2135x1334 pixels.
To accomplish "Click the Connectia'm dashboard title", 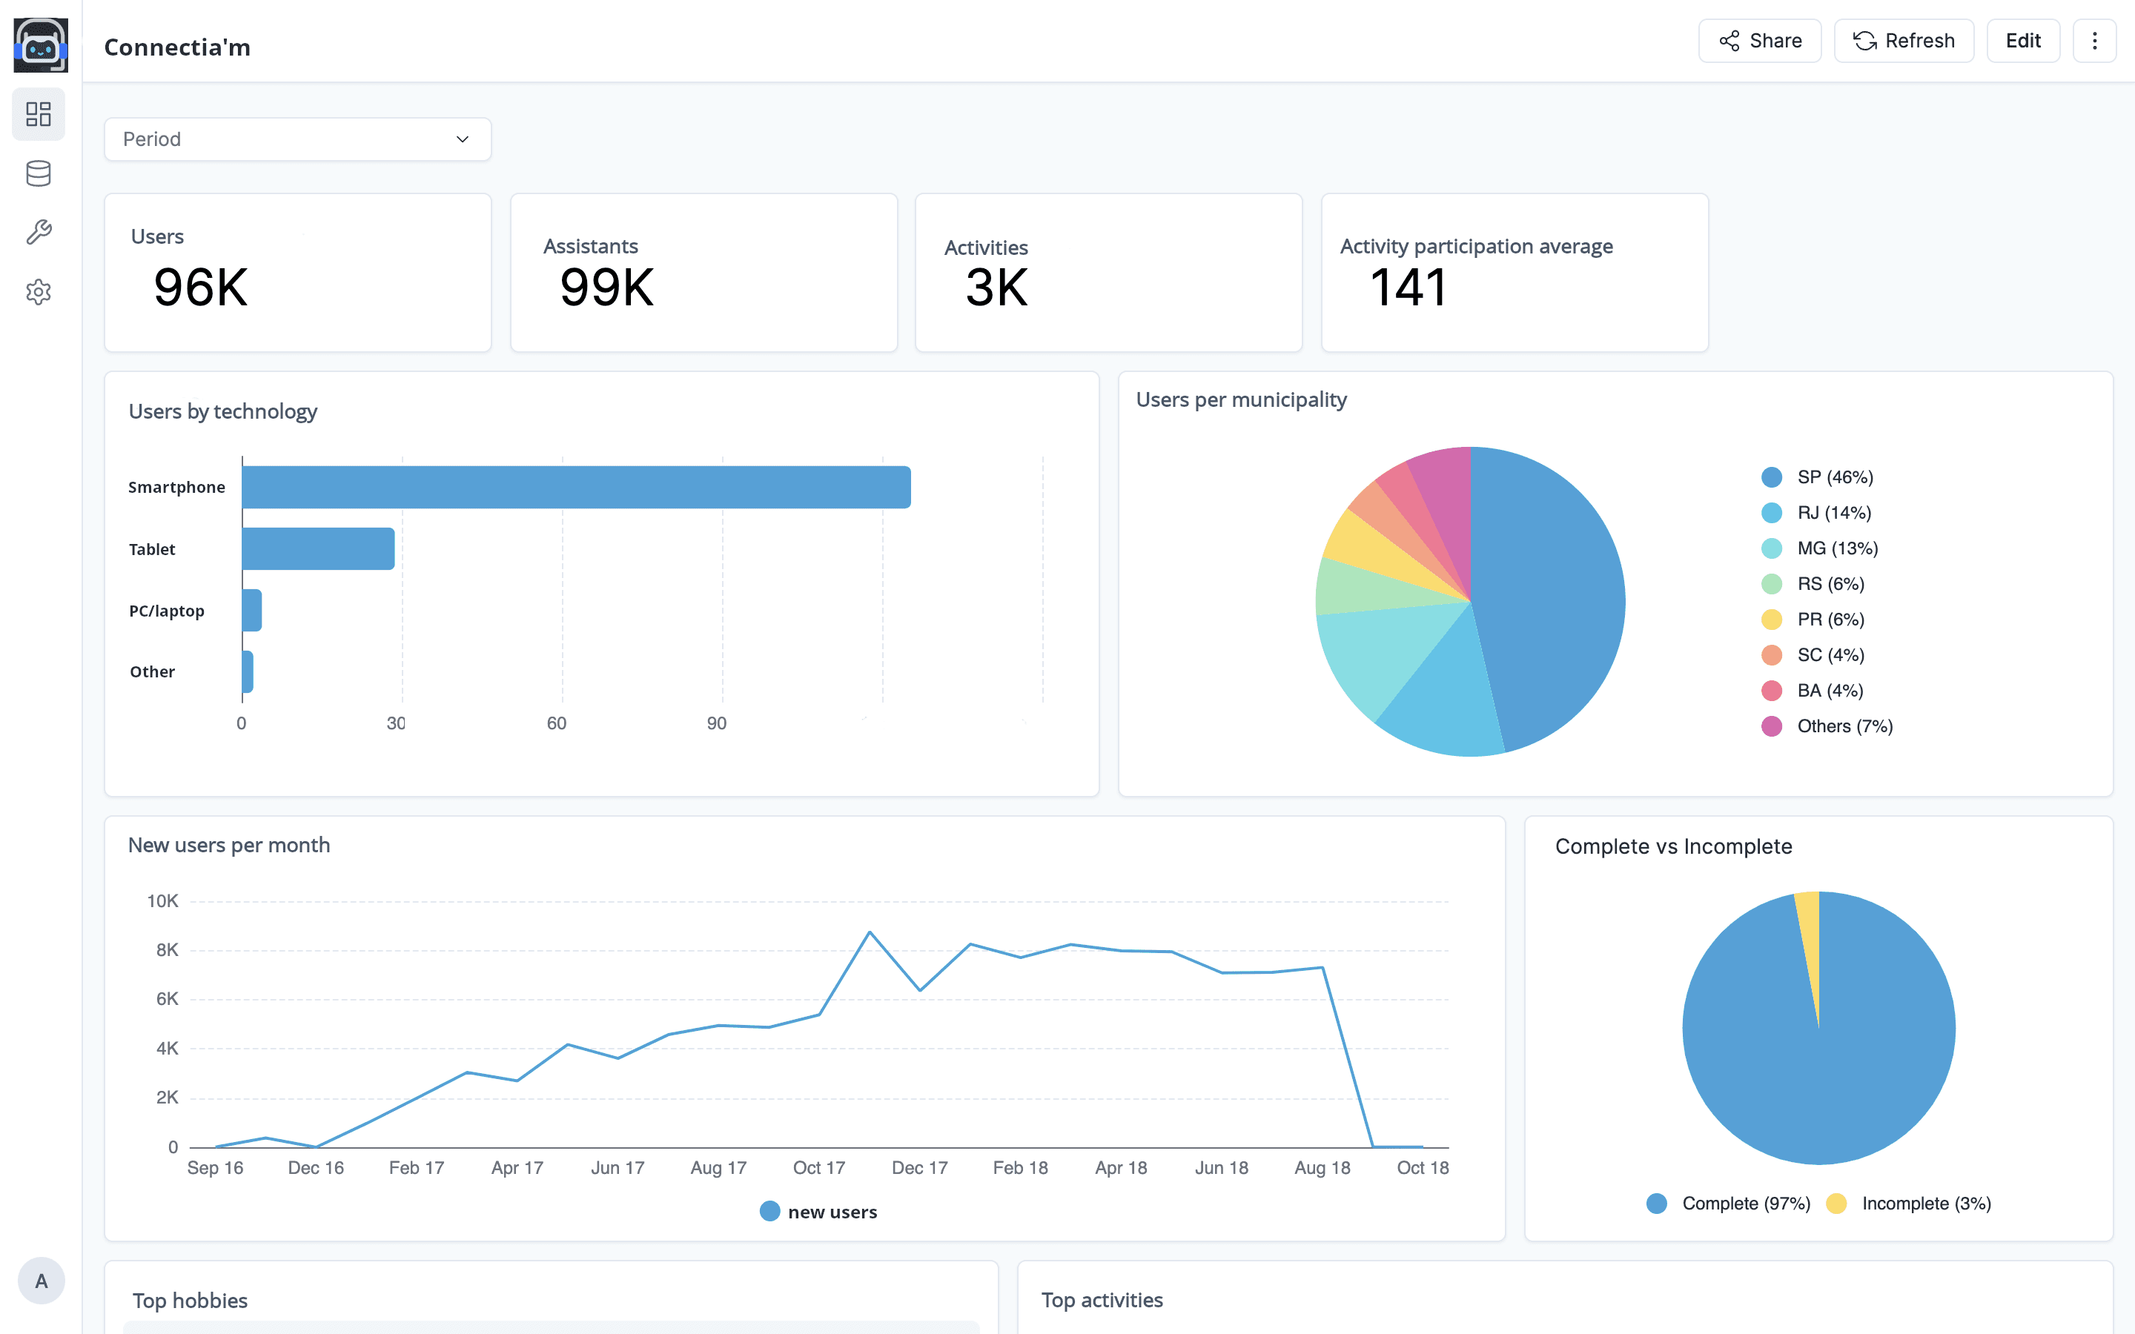I will [x=177, y=47].
